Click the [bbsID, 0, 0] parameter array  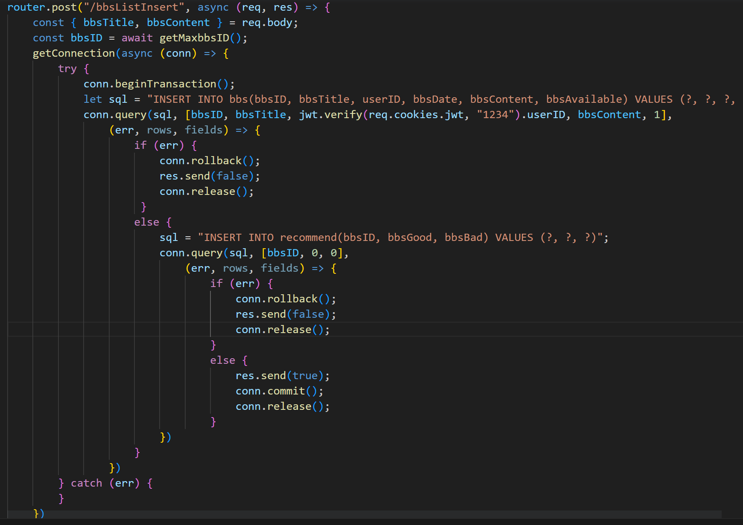tap(302, 253)
